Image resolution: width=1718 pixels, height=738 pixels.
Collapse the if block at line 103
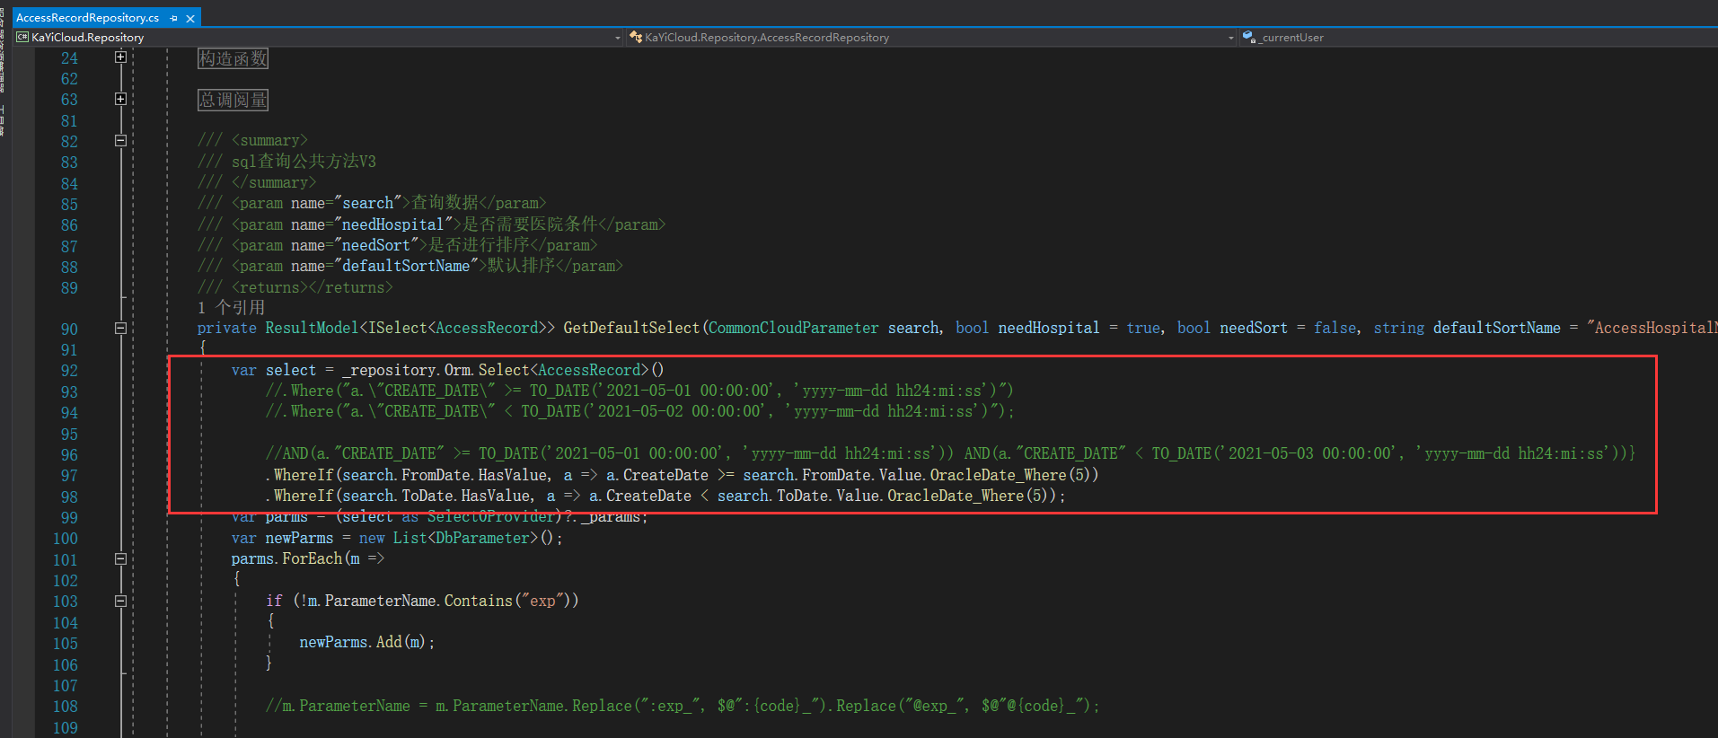coord(120,601)
